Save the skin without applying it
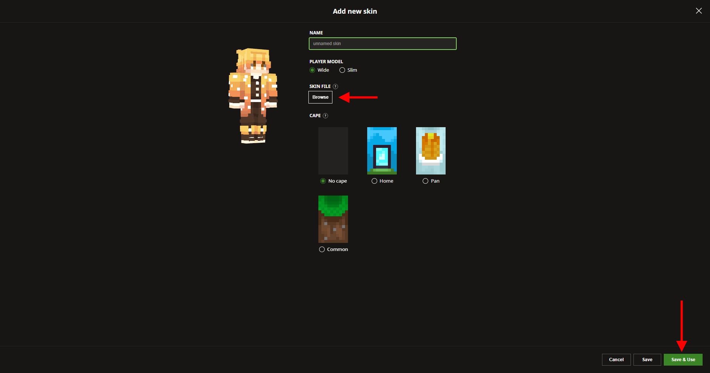The image size is (710, 373). coord(647,359)
